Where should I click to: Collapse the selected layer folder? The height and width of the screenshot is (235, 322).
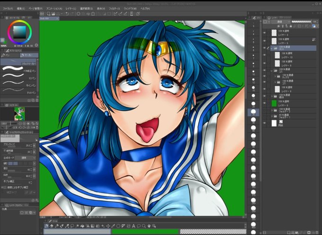272,48
